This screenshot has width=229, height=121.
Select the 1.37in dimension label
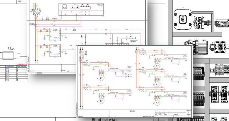point(11,49)
